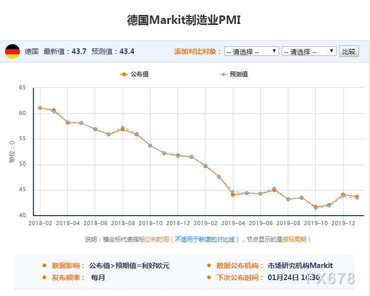
Task: Click the forecast value 43.4
Action: pyautogui.click(x=127, y=51)
